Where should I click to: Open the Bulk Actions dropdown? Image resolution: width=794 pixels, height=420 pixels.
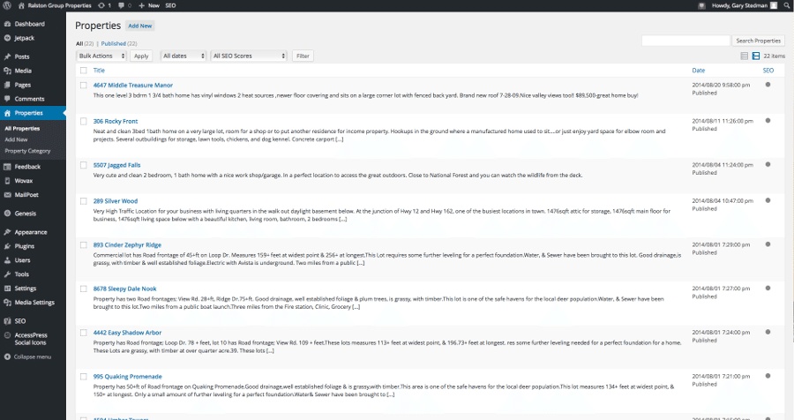click(x=101, y=56)
